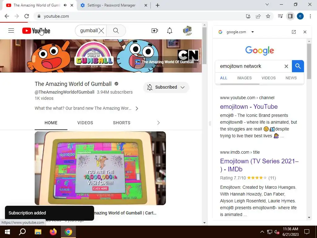The width and height of the screenshot is (317, 238).
Task: Mute the Gumball tab audio icon
Action: coord(65,5)
